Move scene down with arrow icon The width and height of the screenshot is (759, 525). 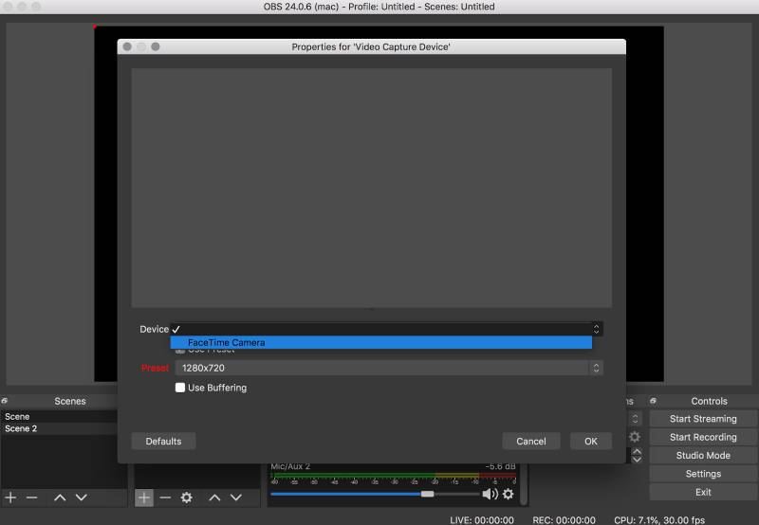(82, 497)
